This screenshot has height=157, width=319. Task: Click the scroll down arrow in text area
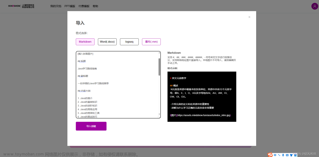(159, 114)
